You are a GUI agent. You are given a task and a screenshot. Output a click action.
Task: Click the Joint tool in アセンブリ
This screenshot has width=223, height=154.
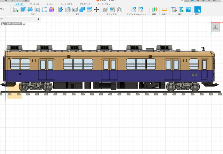(x=105, y=9)
